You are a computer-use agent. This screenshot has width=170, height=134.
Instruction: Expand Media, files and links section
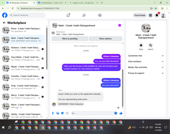pyautogui.click(x=146, y=67)
